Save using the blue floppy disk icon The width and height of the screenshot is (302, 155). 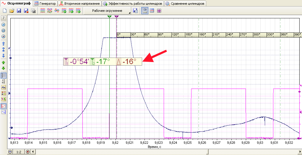19,11
